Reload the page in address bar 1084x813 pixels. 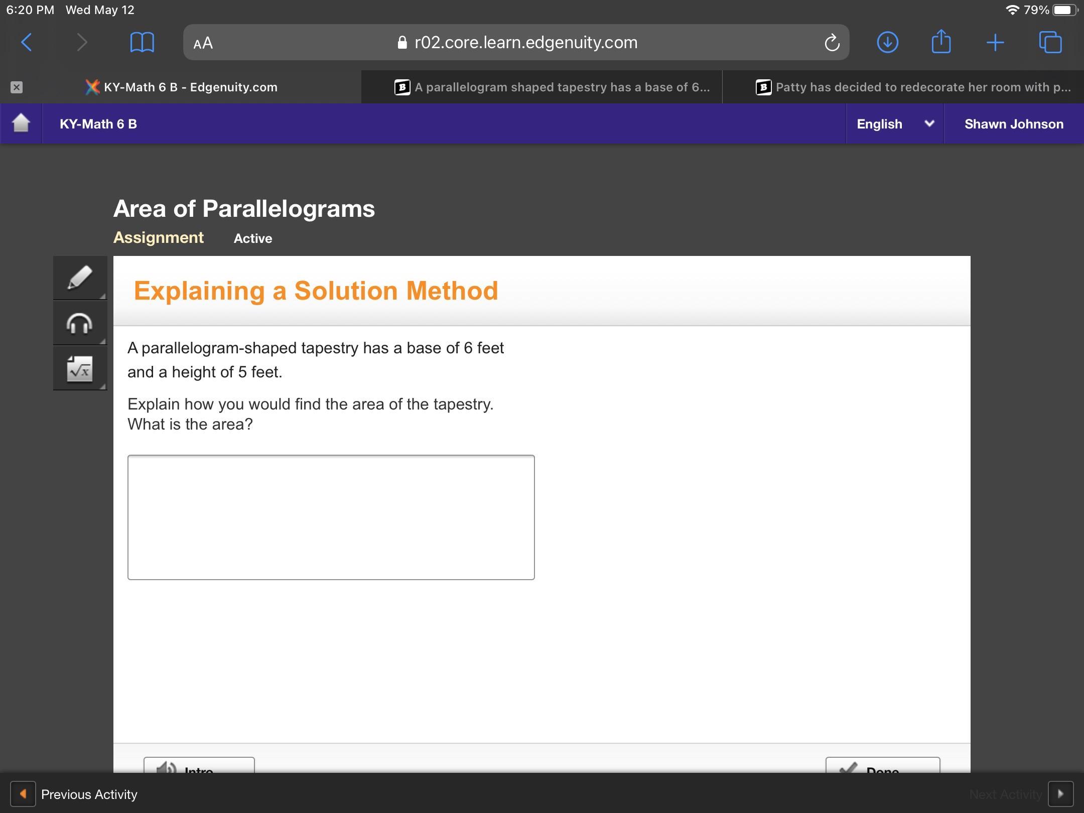[x=832, y=43]
